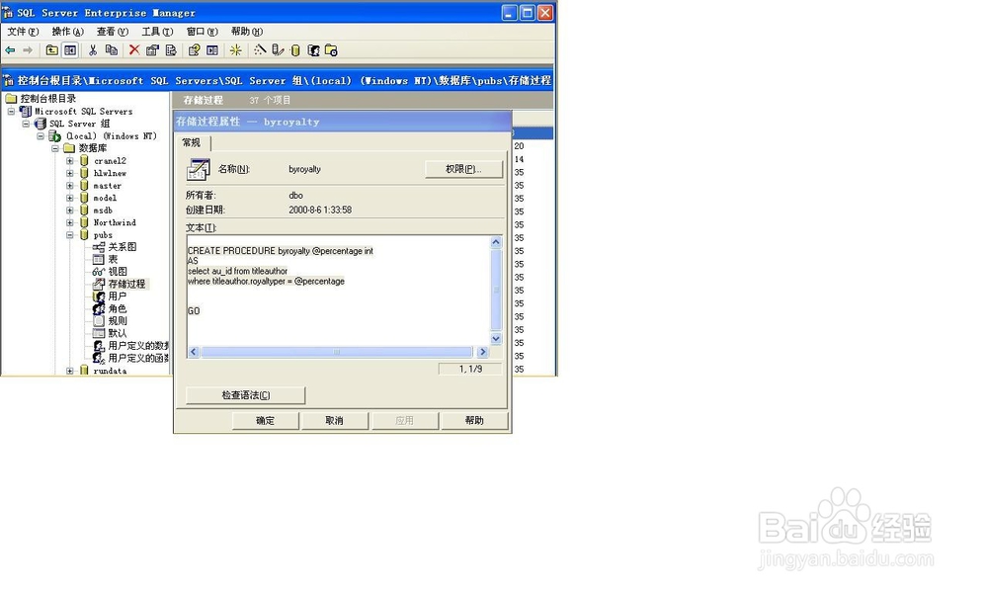Image resolution: width=988 pixels, height=593 pixels.
Task: Click the Cut scissors icon
Action: click(x=93, y=50)
